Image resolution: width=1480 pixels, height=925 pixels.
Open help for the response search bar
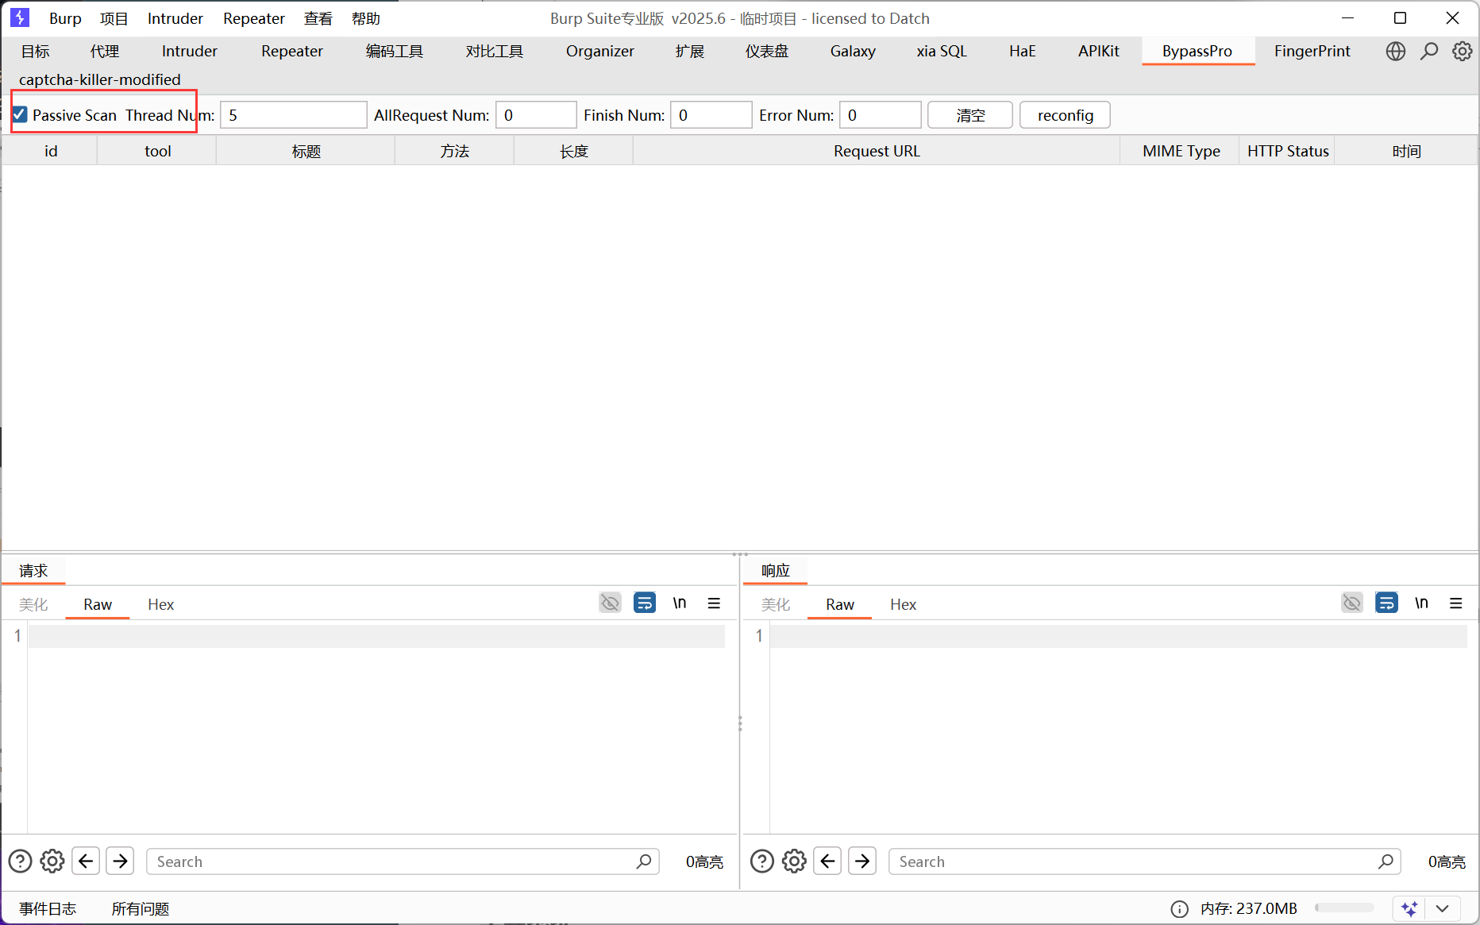click(762, 861)
